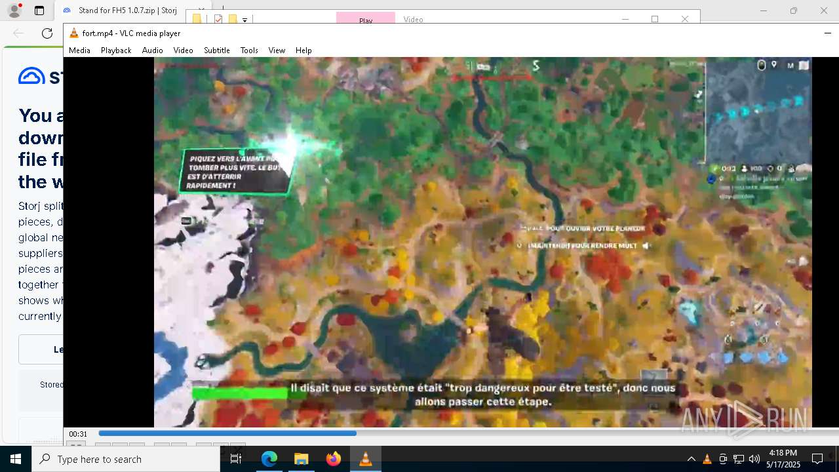Open the Tools menu in VLC
The width and height of the screenshot is (839, 472).
pyautogui.click(x=249, y=50)
